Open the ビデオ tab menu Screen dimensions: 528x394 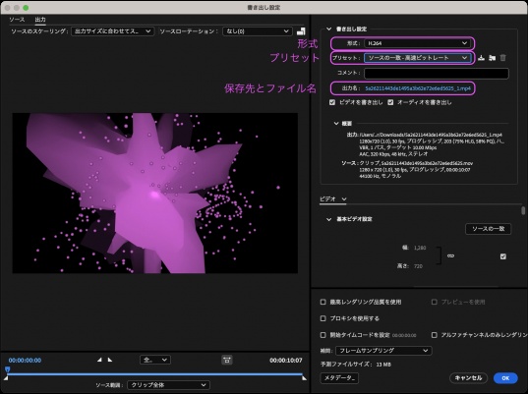[332, 198]
